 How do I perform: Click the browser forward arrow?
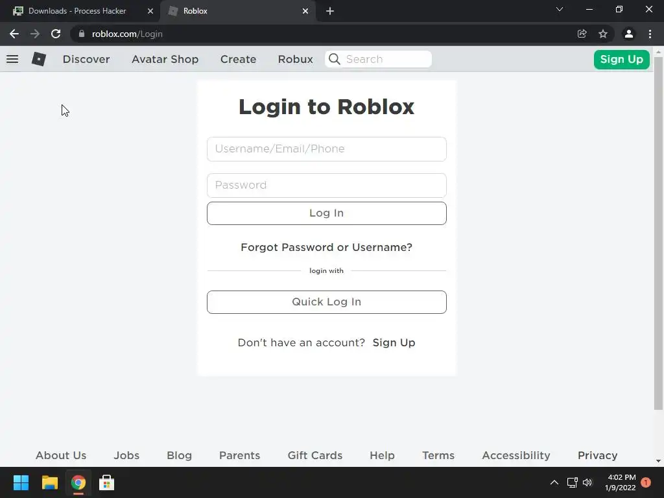pos(35,34)
